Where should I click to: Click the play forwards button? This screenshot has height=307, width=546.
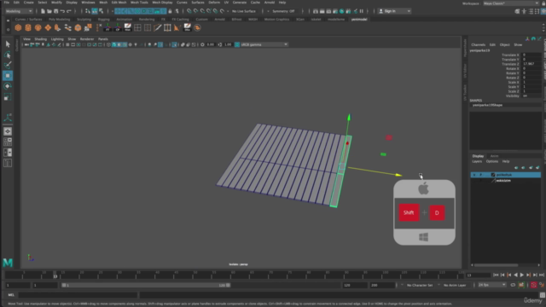point(521,275)
